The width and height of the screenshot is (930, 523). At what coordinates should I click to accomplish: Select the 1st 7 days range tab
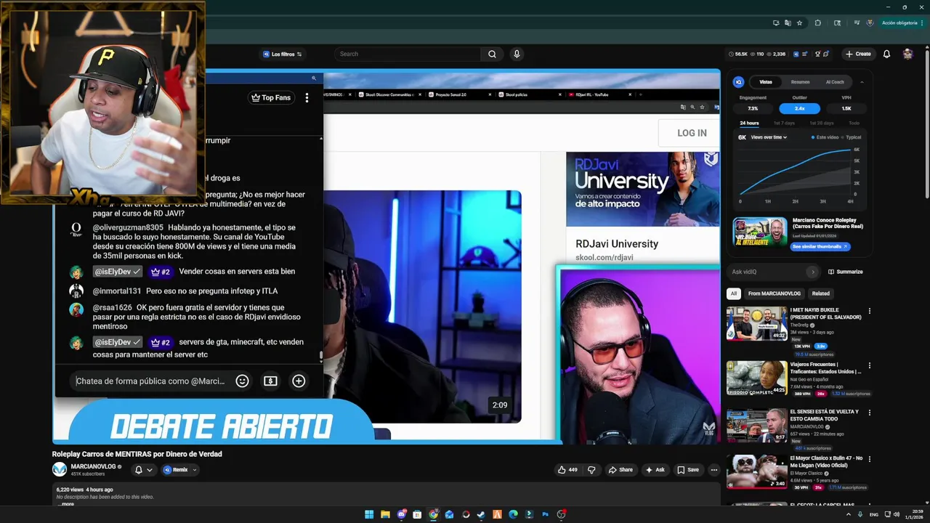pos(784,123)
